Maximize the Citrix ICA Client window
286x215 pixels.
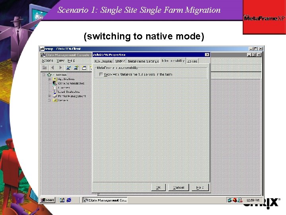[x=255, y=49]
